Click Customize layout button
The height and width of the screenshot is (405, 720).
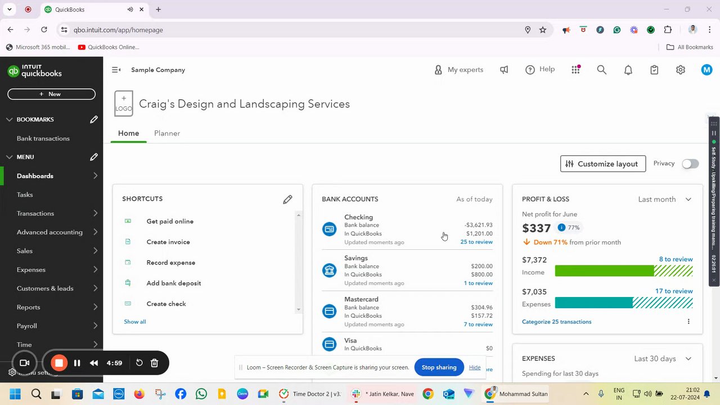pyautogui.click(x=603, y=164)
